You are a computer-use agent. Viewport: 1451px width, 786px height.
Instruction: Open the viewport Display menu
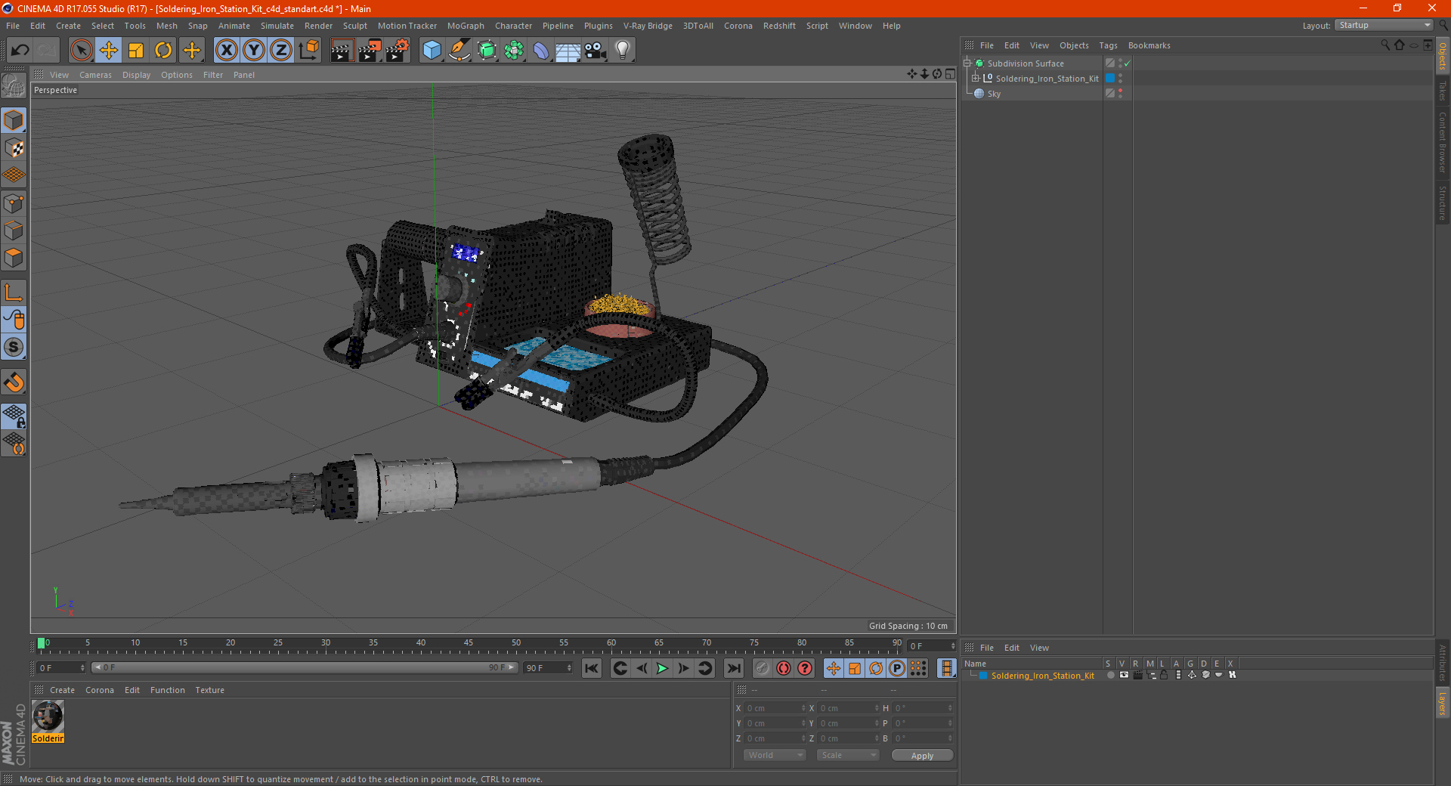point(136,75)
